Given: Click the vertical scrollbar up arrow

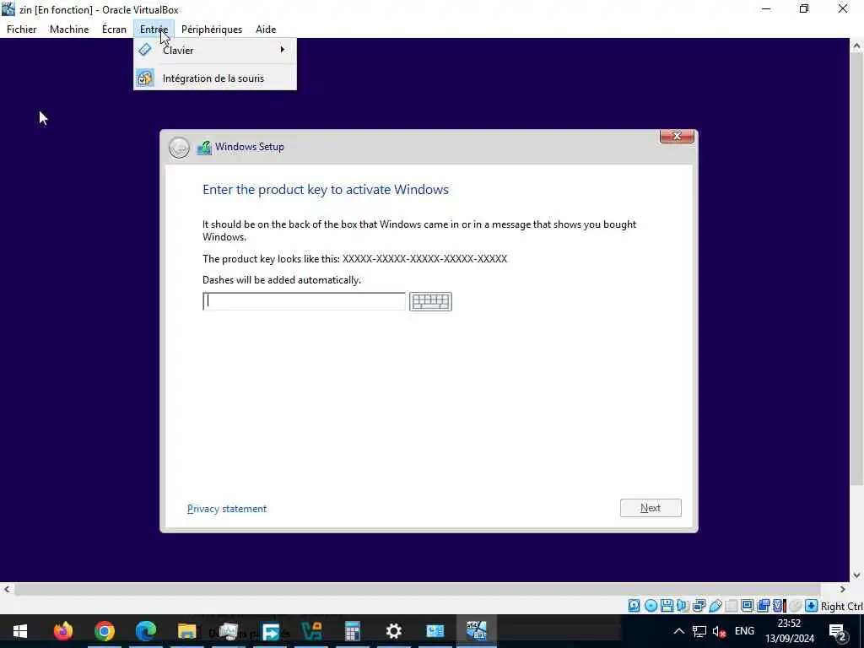Looking at the screenshot, I should click(856, 46).
